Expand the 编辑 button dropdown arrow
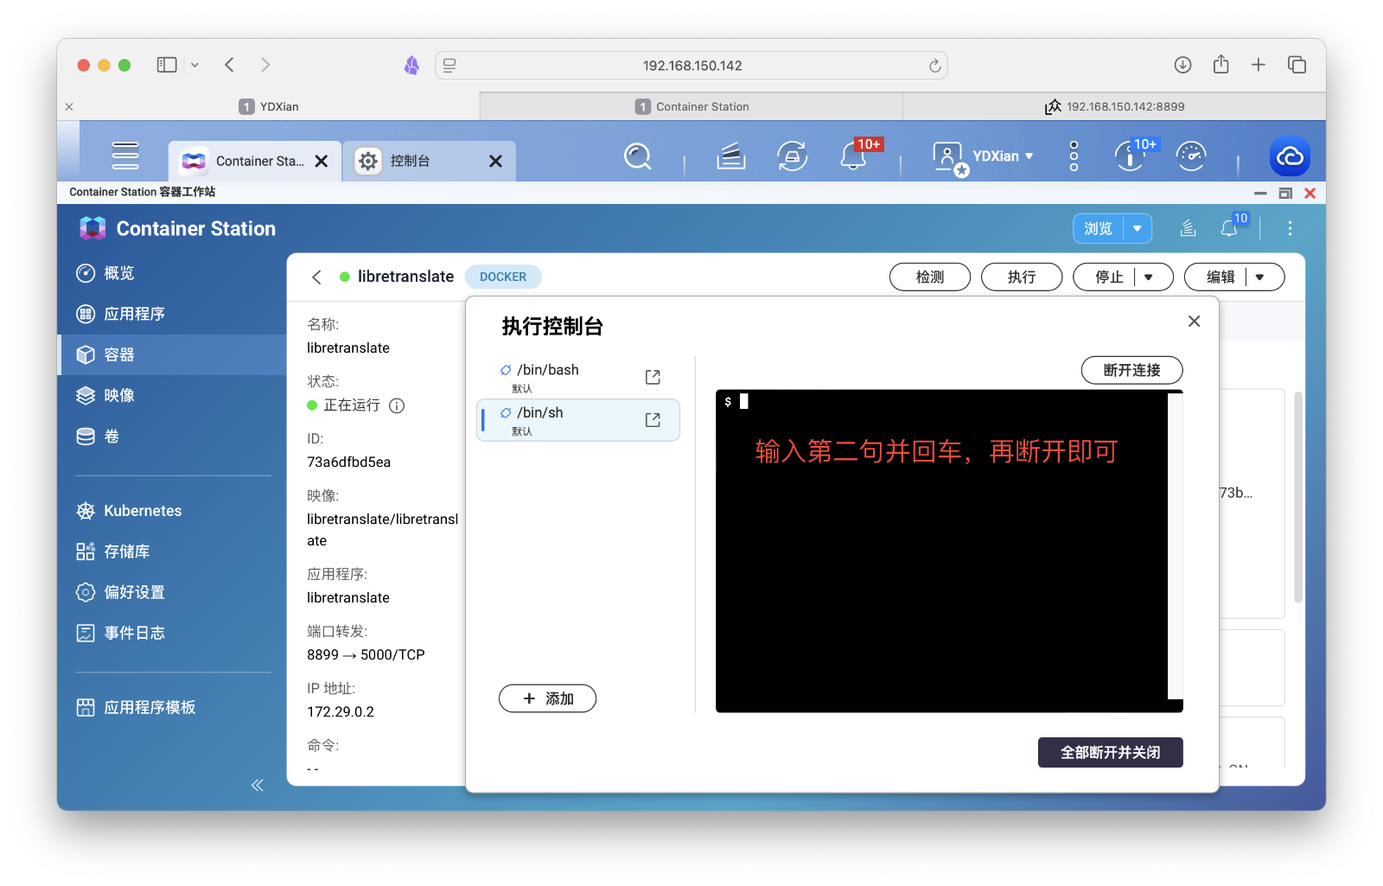1383x886 pixels. 1260,277
